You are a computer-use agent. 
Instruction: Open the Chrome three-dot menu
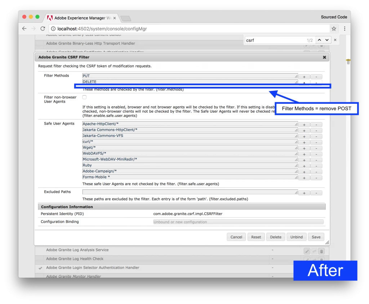[x=344, y=29]
